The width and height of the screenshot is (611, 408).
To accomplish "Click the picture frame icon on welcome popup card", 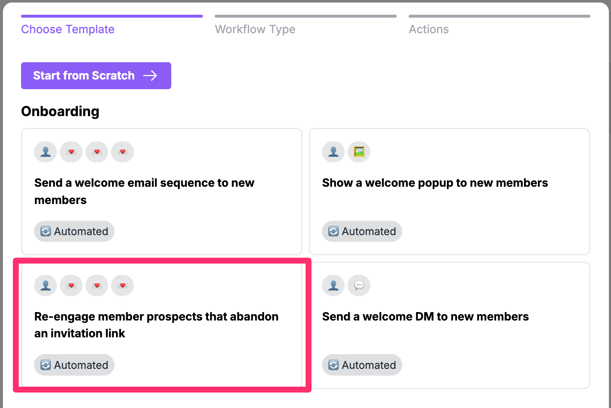I will [359, 151].
